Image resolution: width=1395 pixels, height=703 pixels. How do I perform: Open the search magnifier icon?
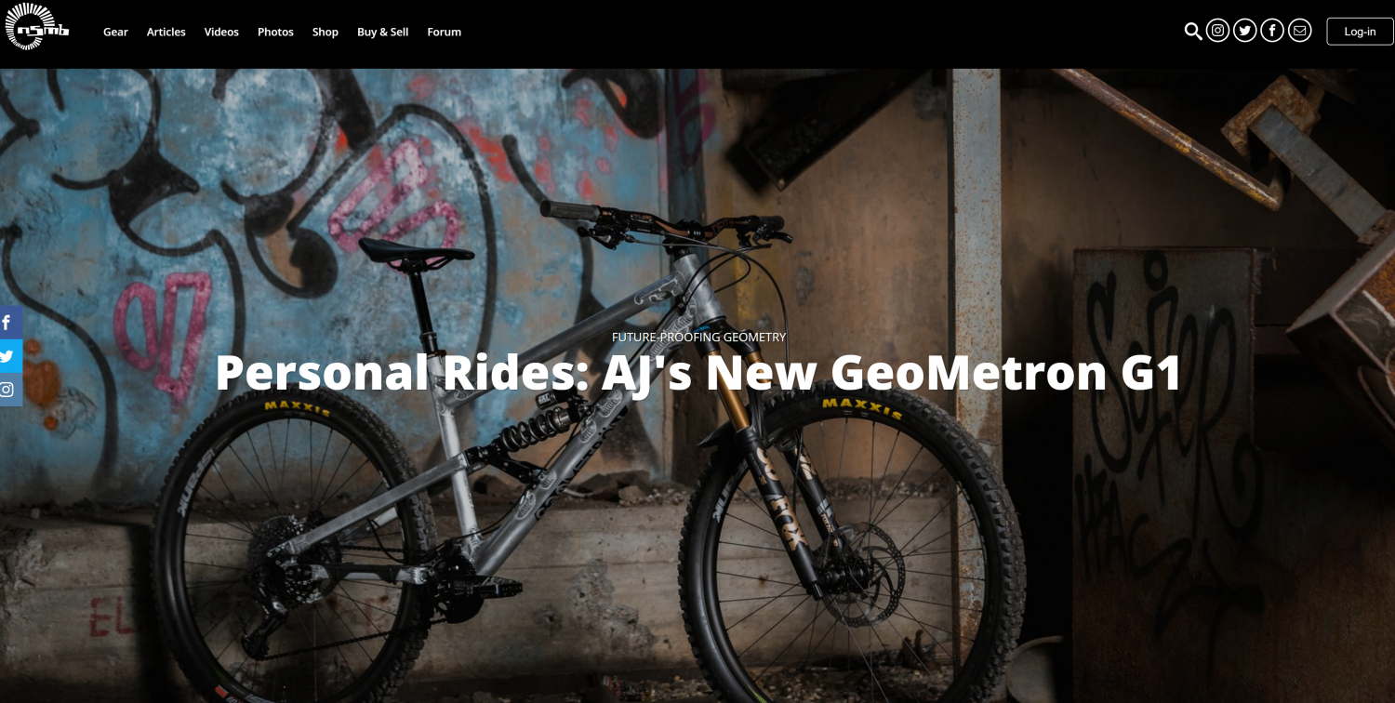coord(1192,32)
